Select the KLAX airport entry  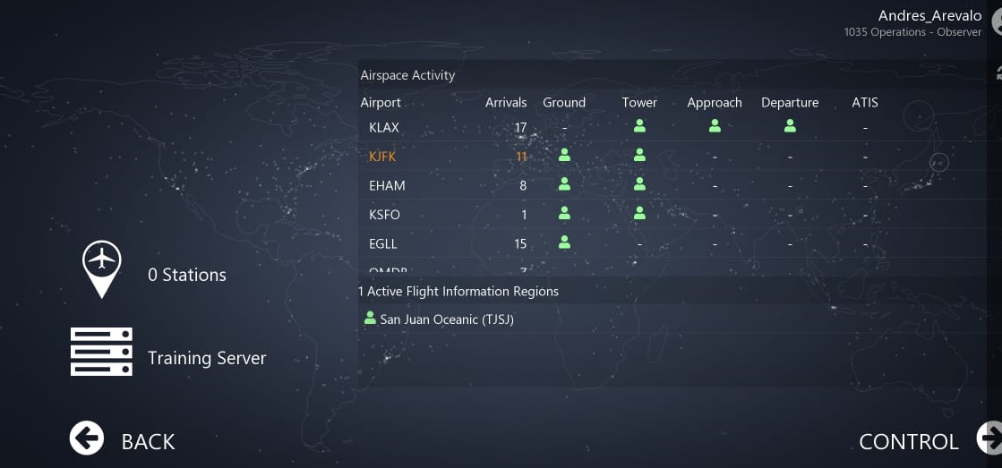point(384,127)
